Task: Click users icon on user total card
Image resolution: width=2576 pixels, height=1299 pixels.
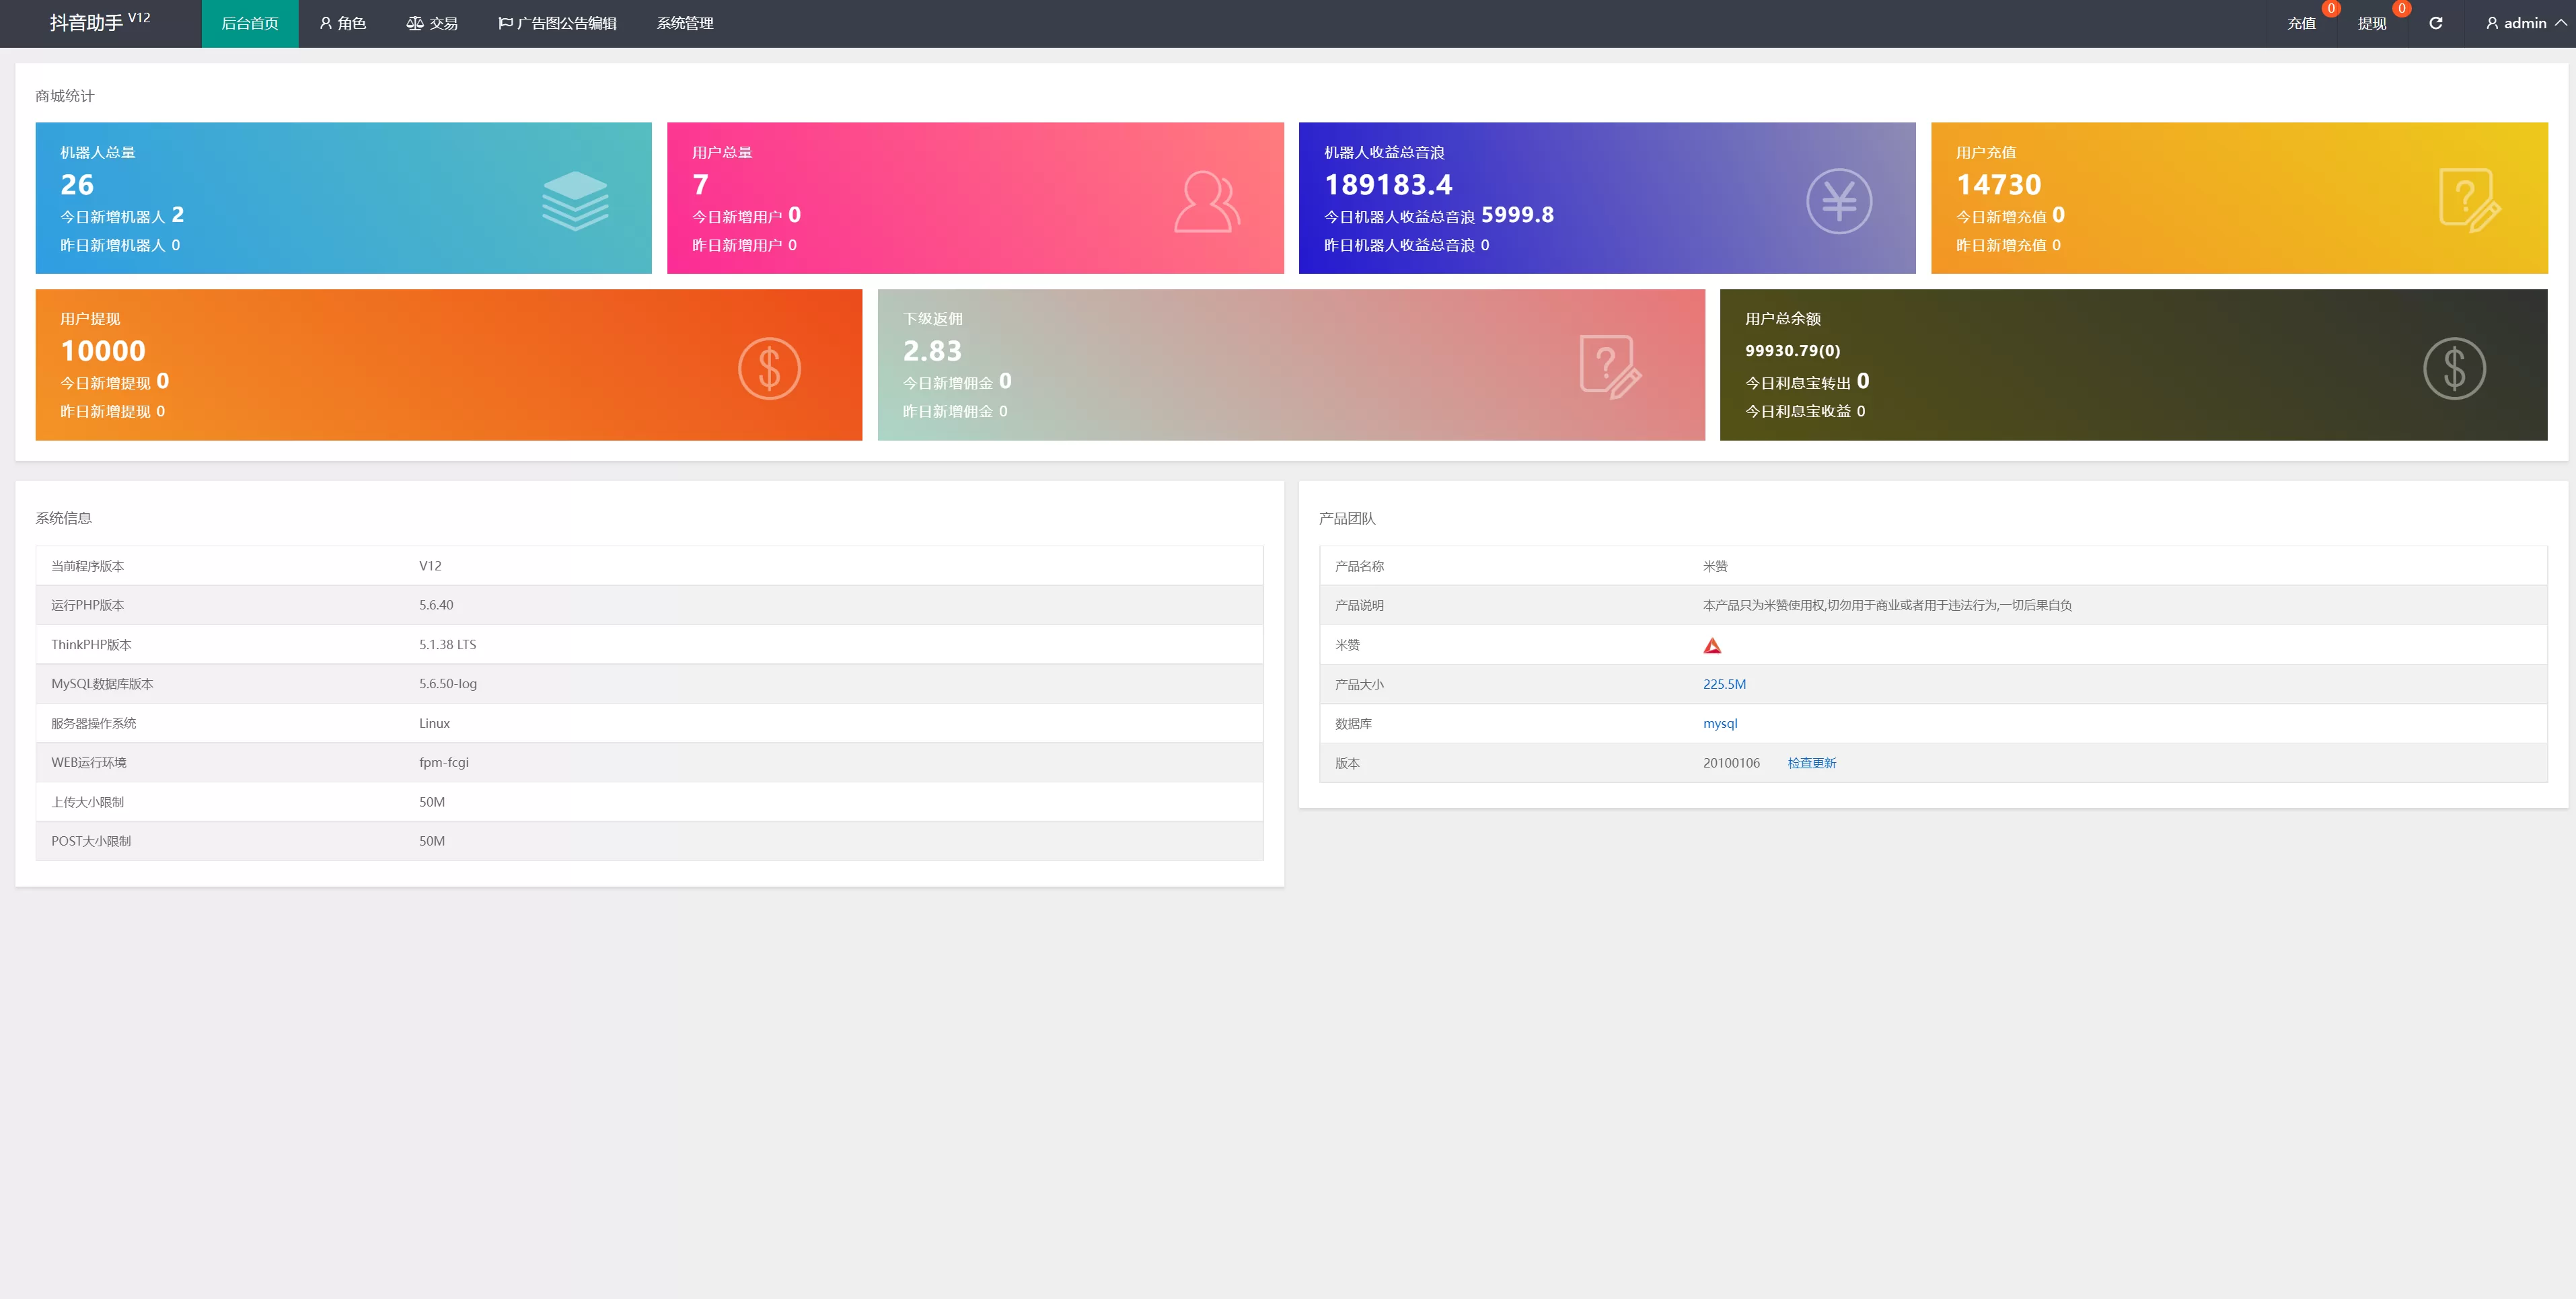Action: [1206, 202]
